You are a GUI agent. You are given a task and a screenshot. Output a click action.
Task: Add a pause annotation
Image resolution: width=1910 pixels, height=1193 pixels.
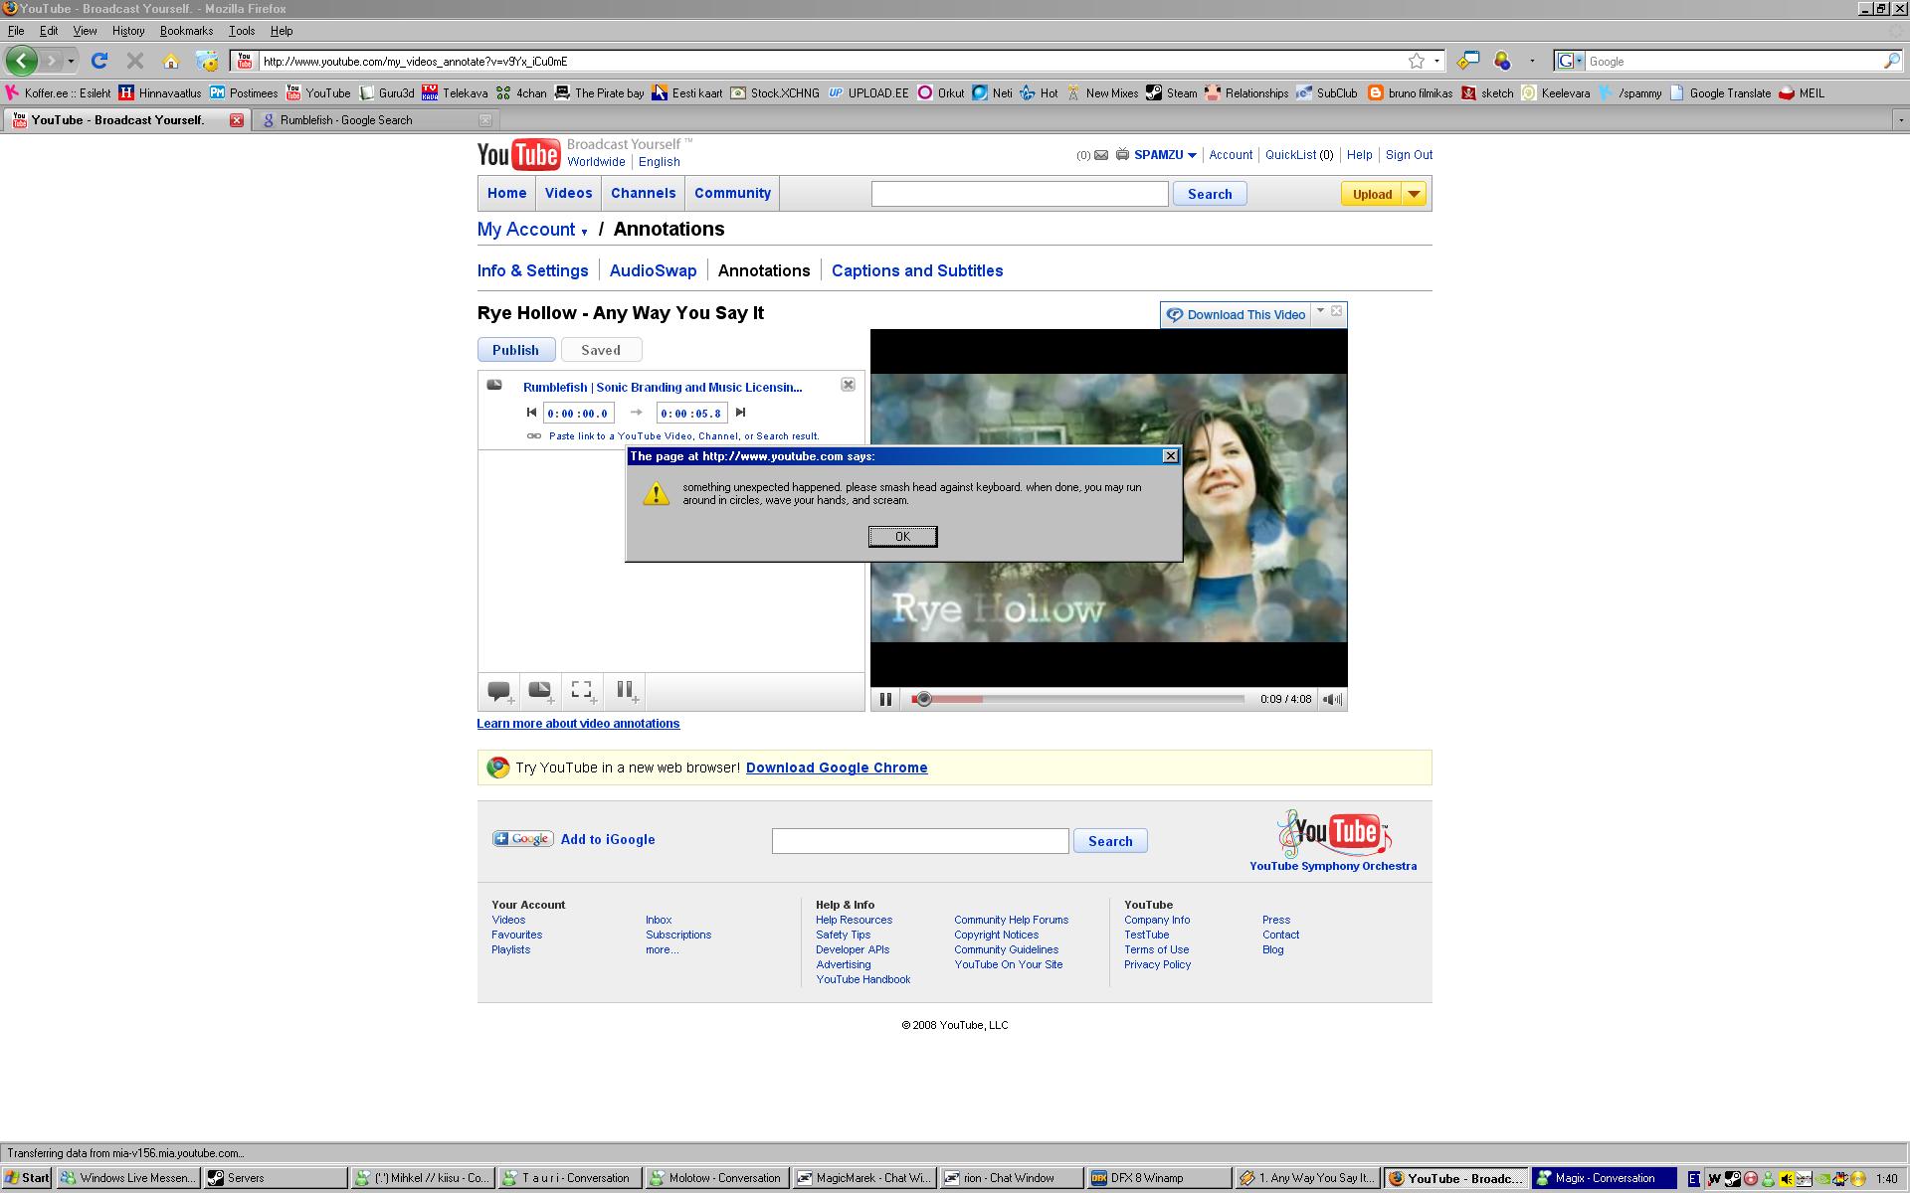click(627, 691)
